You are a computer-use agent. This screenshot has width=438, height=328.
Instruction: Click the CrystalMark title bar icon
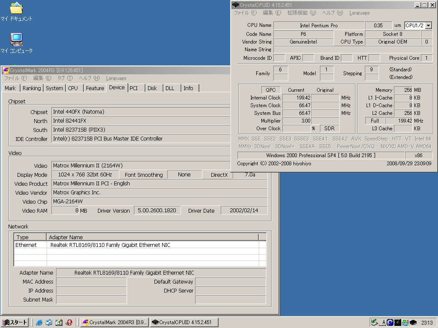tap(6, 70)
